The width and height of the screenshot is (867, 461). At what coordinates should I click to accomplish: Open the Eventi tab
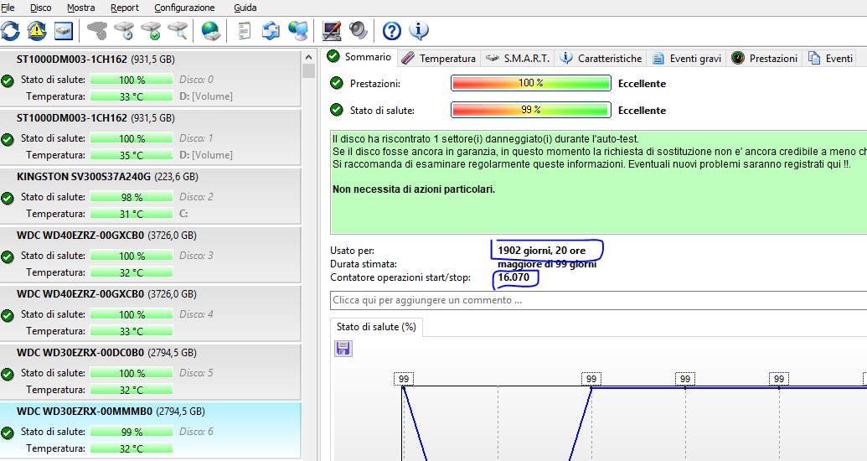(830, 58)
